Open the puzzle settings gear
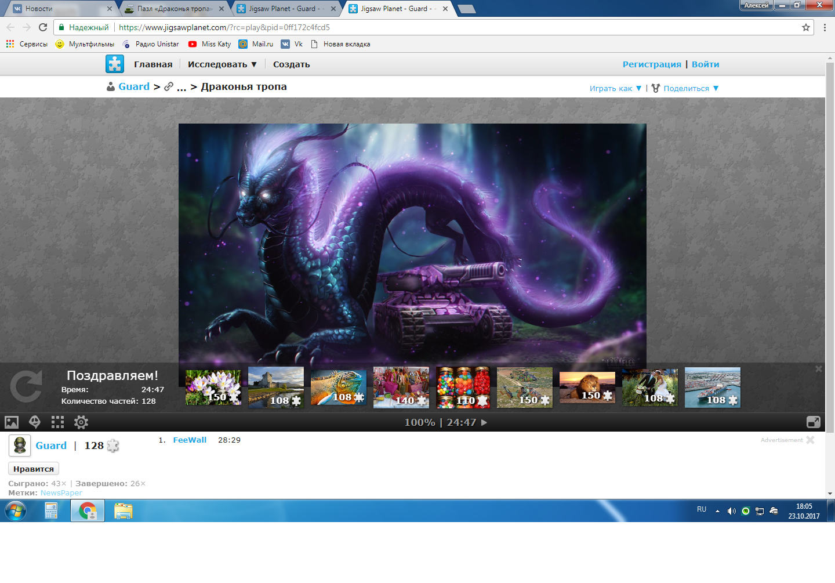Screen dimensions: 835x583 81,422
